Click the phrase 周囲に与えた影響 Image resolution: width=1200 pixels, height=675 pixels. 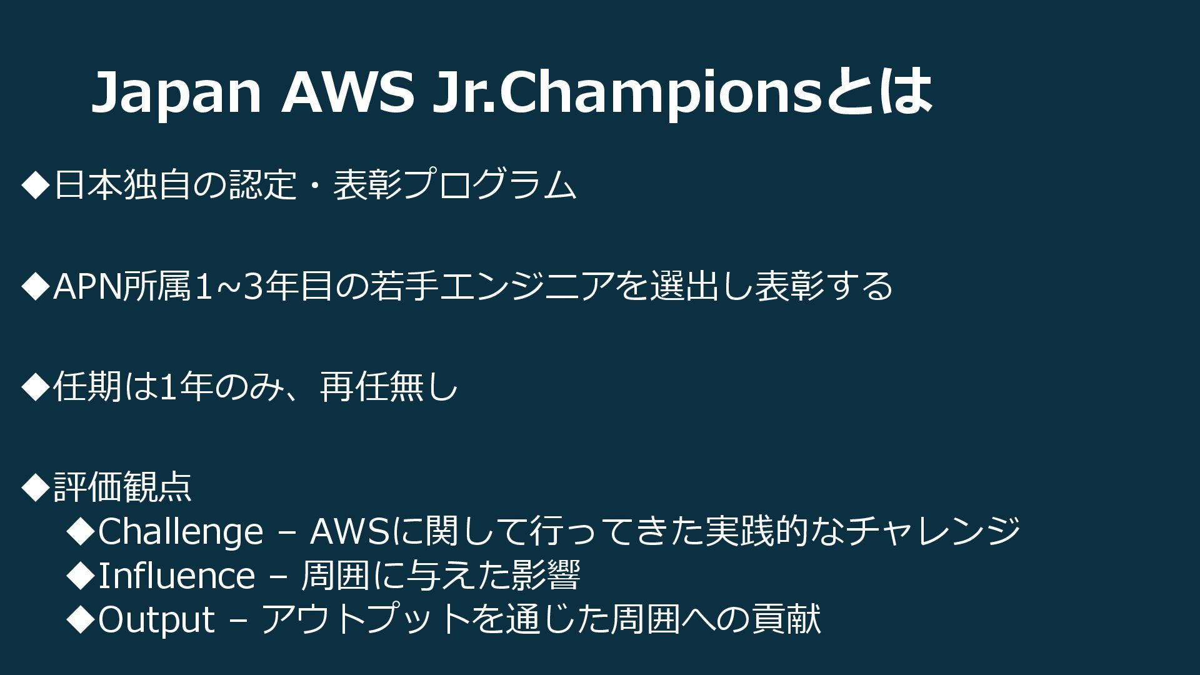(x=441, y=576)
